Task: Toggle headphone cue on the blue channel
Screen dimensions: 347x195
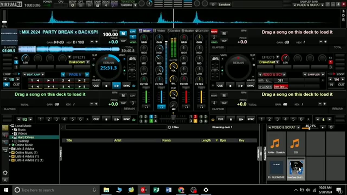Action: 162,107
